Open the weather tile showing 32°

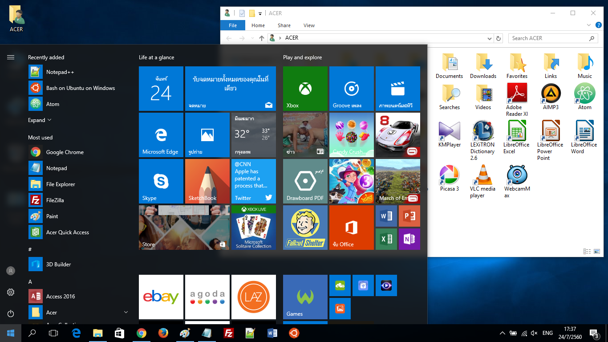254,135
